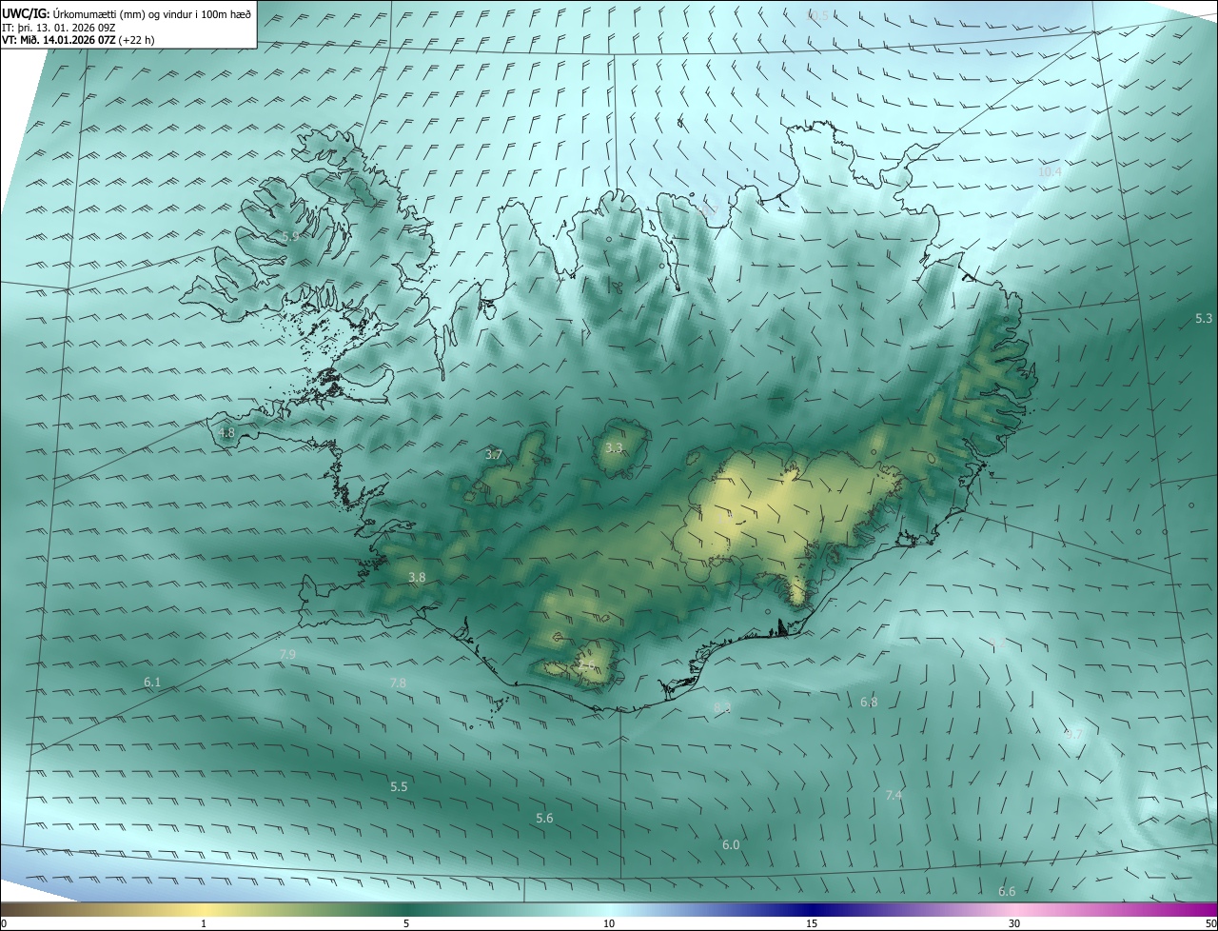Image resolution: width=1218 pixels, height=931 pixels.
Task: Click the 30 tick on the colour scale
Action: tap(1014, 923)
